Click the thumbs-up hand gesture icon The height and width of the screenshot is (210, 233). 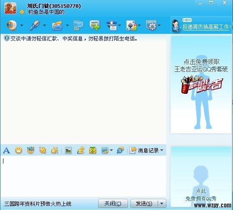55,150
